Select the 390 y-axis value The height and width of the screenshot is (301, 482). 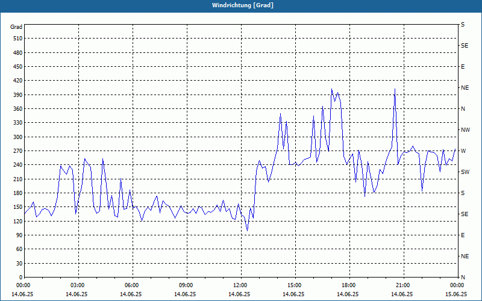point(17,95)
